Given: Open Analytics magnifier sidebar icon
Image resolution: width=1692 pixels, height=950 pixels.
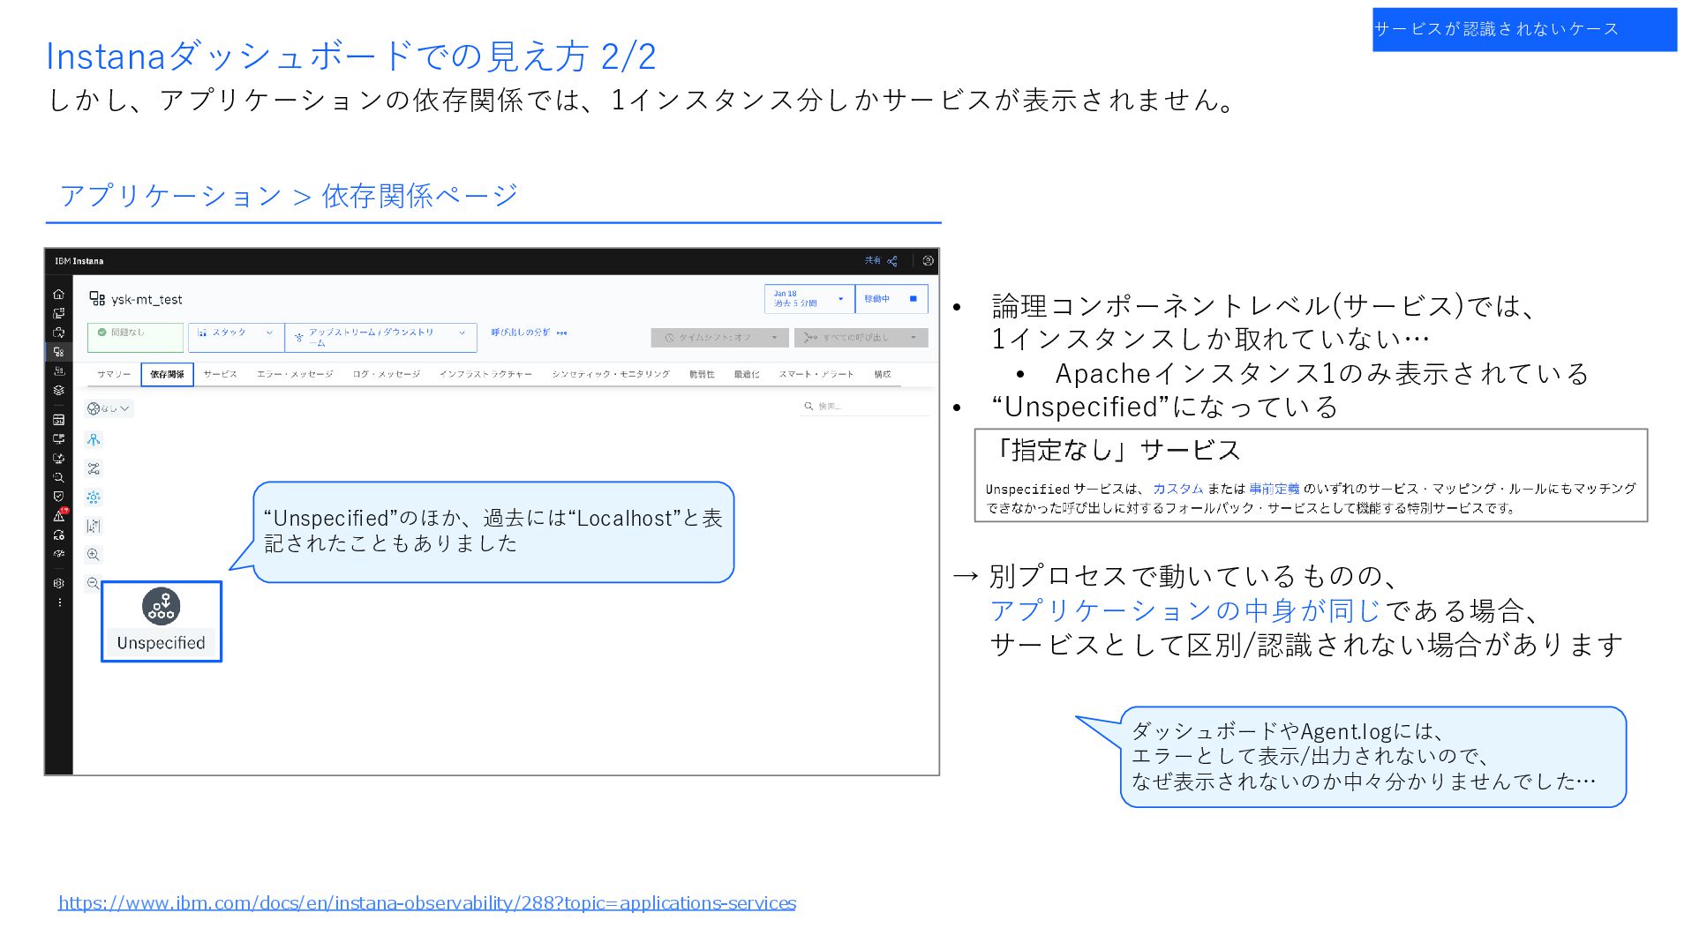Looking at the screenshot, I should (x=58, y=477).
